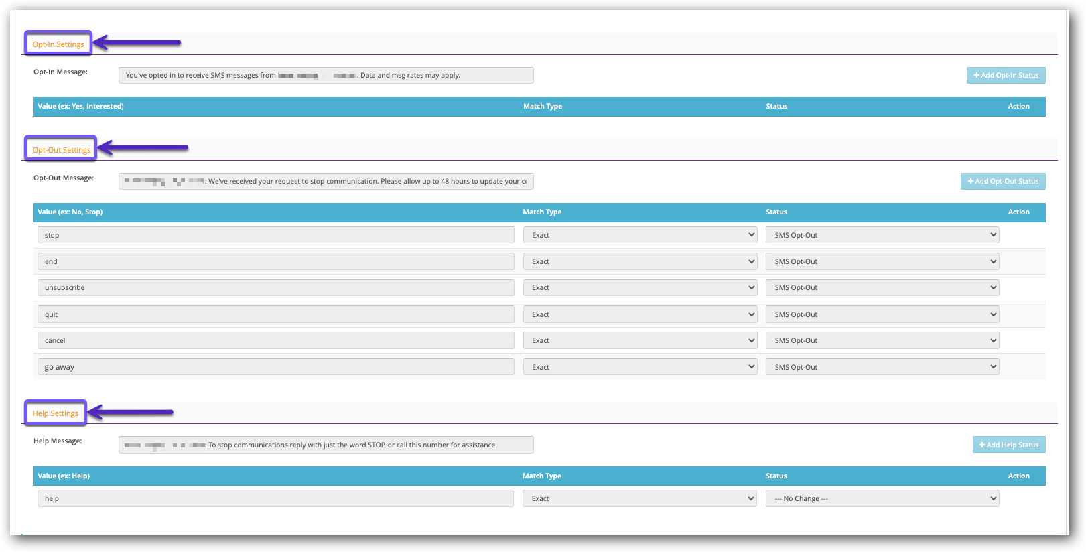Click the Opt-In Settings heading

[x=58, y=44]
